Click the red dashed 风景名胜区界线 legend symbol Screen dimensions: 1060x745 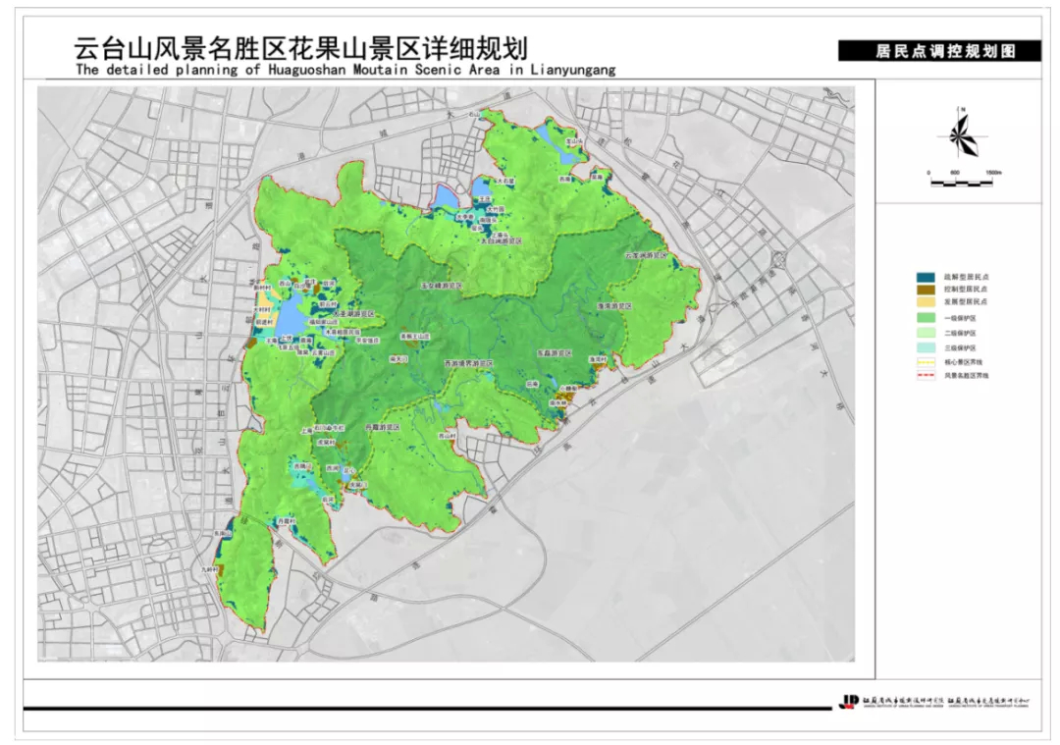[926, 375]
